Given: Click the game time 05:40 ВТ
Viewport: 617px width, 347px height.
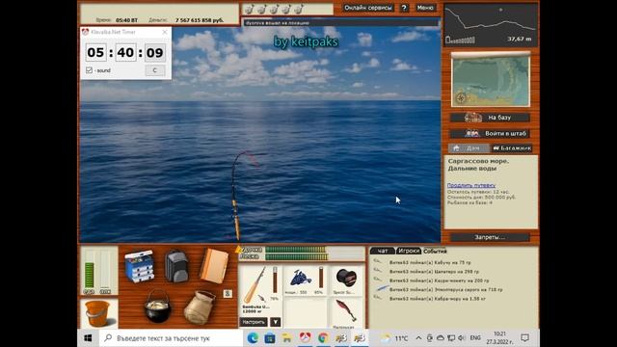Looking at the screenshot, I should 126,20.
